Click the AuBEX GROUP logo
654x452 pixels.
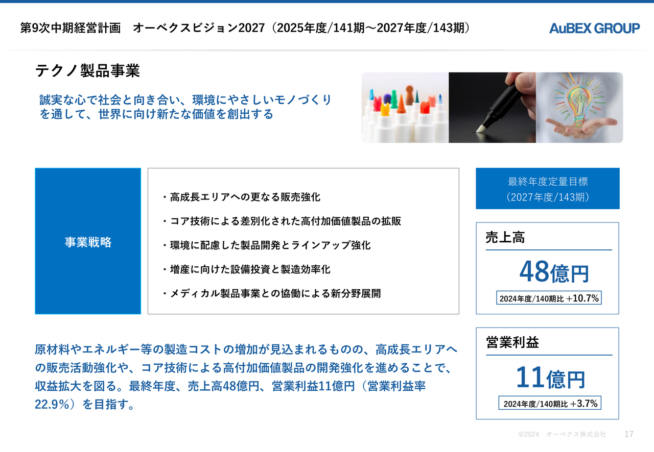click(594, 29)
